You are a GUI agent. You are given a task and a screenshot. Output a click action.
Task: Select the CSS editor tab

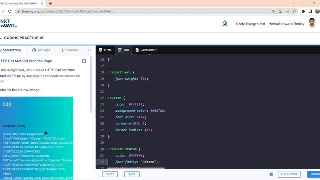[124, 50]
